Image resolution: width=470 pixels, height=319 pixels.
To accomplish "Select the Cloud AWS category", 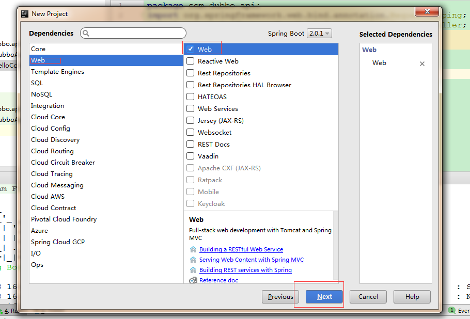I will coord(106,197).
